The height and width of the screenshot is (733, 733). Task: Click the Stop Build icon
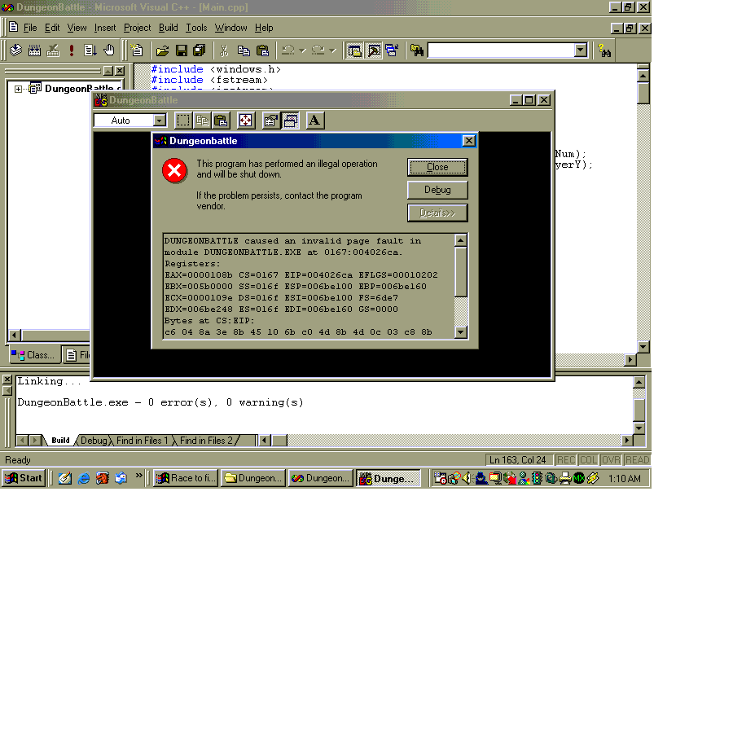point(53,50)
